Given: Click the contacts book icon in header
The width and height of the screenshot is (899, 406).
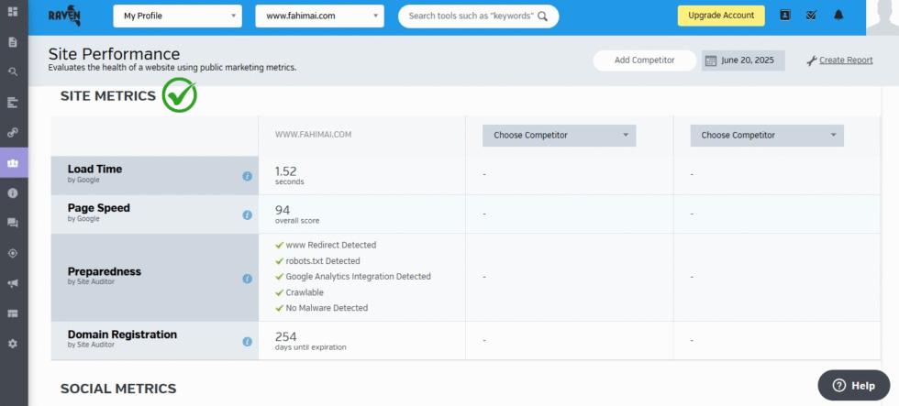Looking at the screenshot, I should tap(785, 16).
